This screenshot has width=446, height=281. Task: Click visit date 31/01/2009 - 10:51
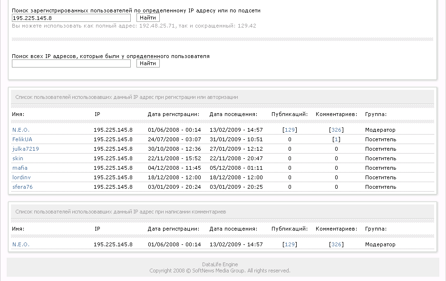(236, 139)
